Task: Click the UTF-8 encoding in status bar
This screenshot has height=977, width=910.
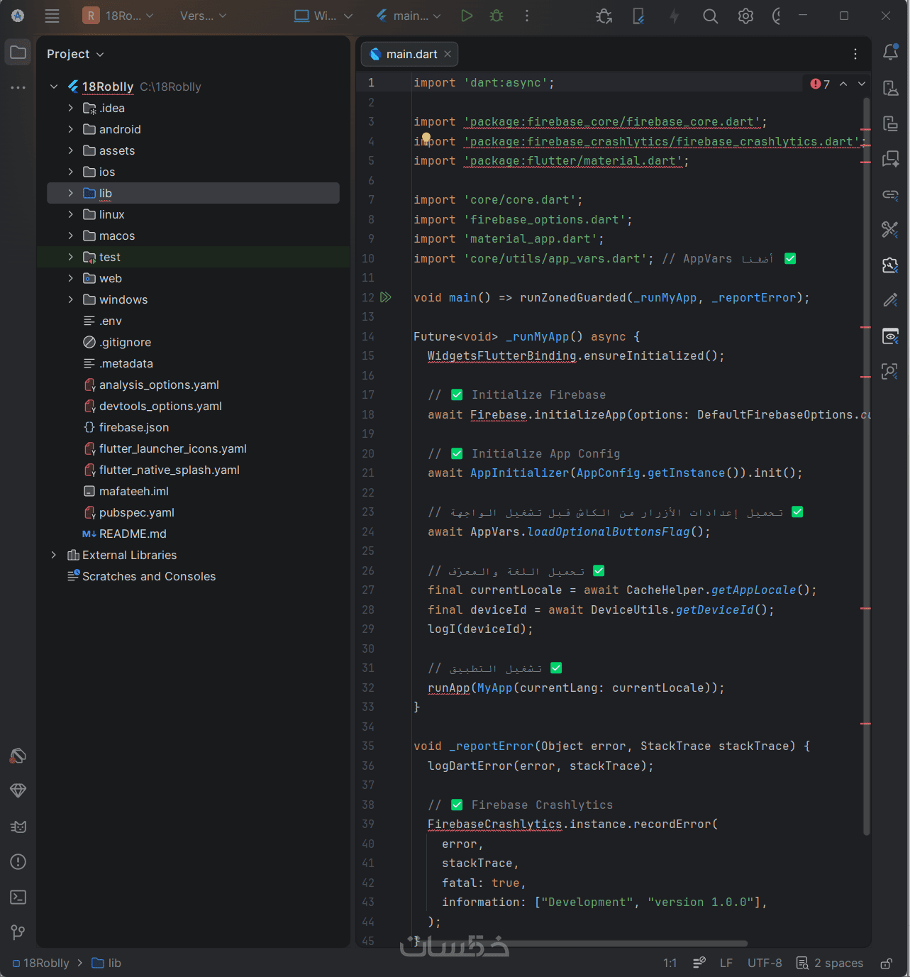Action: (x=764, y=963)
